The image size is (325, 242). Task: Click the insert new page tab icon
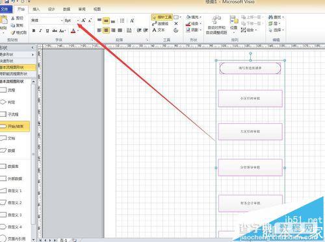click(74, 240)
